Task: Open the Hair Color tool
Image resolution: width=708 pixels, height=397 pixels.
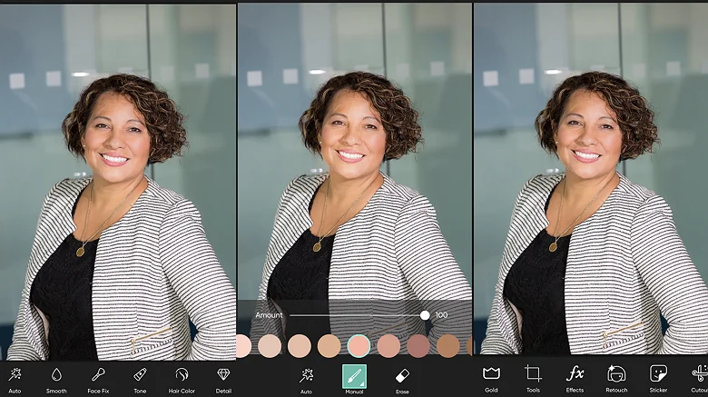Action: [x=182, y=380]
